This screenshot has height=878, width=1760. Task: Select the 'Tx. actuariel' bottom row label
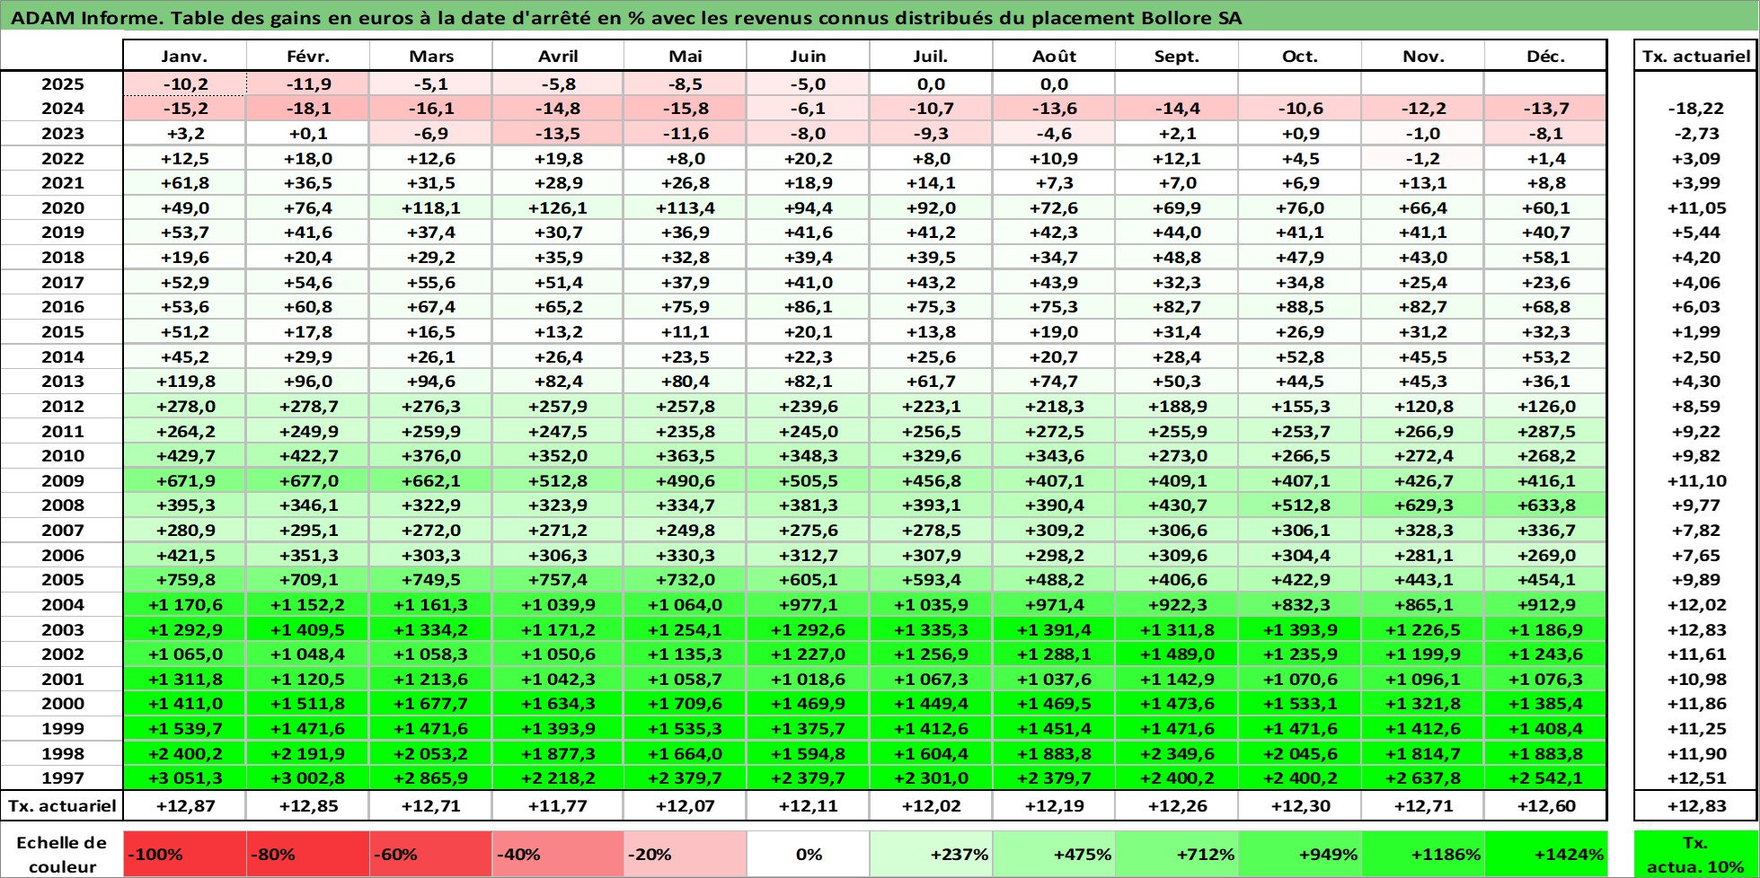click(62, 806)
